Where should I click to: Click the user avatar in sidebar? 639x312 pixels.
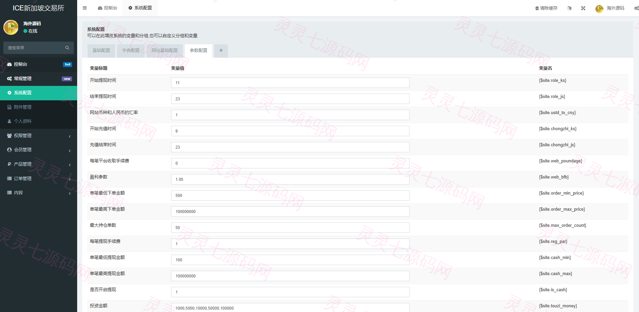pos(11,27)
